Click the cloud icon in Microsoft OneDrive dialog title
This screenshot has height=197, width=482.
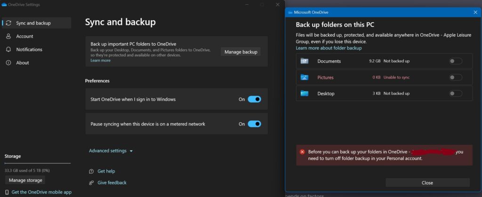click(290, 12)
